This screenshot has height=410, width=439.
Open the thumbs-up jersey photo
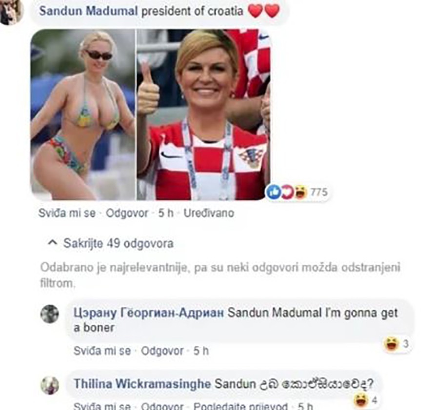(x=203, y=114)
